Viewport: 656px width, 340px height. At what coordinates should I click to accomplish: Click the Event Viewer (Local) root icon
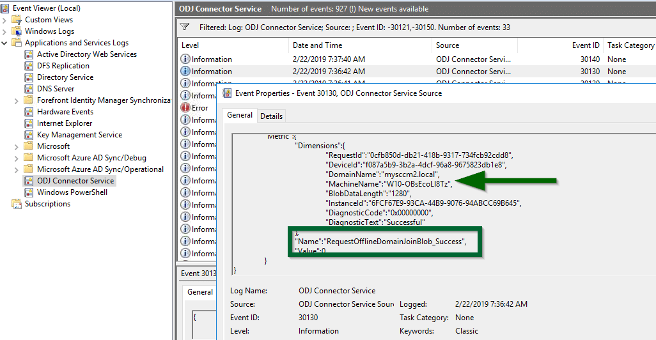pos(6,8)
